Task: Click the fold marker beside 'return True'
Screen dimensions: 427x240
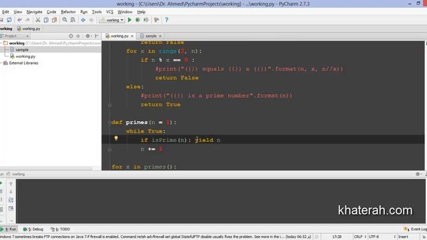Action: coord(109,105)
